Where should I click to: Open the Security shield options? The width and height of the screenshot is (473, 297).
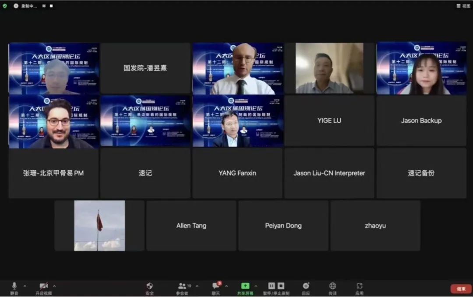150,286
